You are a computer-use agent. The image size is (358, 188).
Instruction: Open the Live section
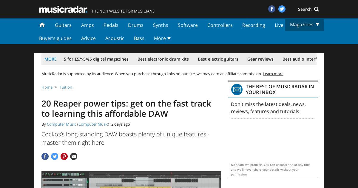(279, 25)
